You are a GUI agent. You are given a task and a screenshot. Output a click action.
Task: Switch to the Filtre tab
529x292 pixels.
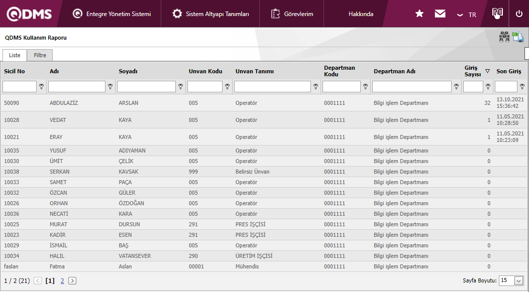pyautogui.click(x=40, y=55)
